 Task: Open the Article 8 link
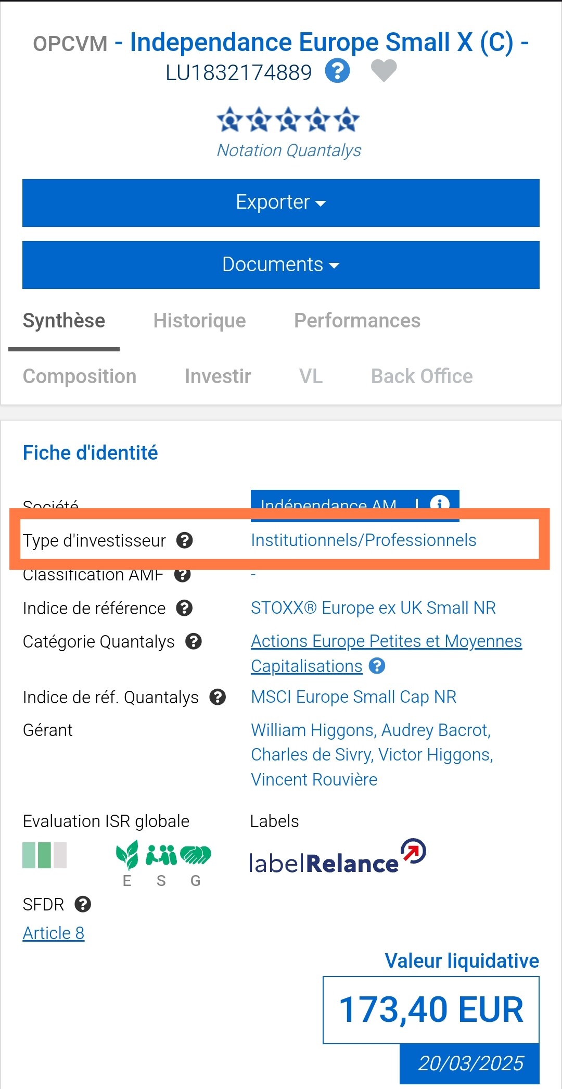pyautogui.click(x=54, y=933)
